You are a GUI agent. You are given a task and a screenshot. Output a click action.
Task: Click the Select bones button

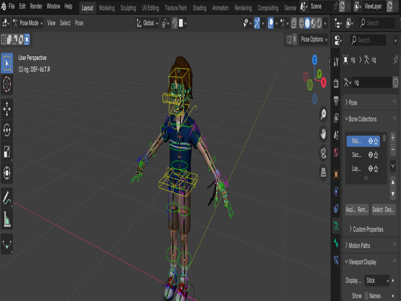tap(377, 210)
